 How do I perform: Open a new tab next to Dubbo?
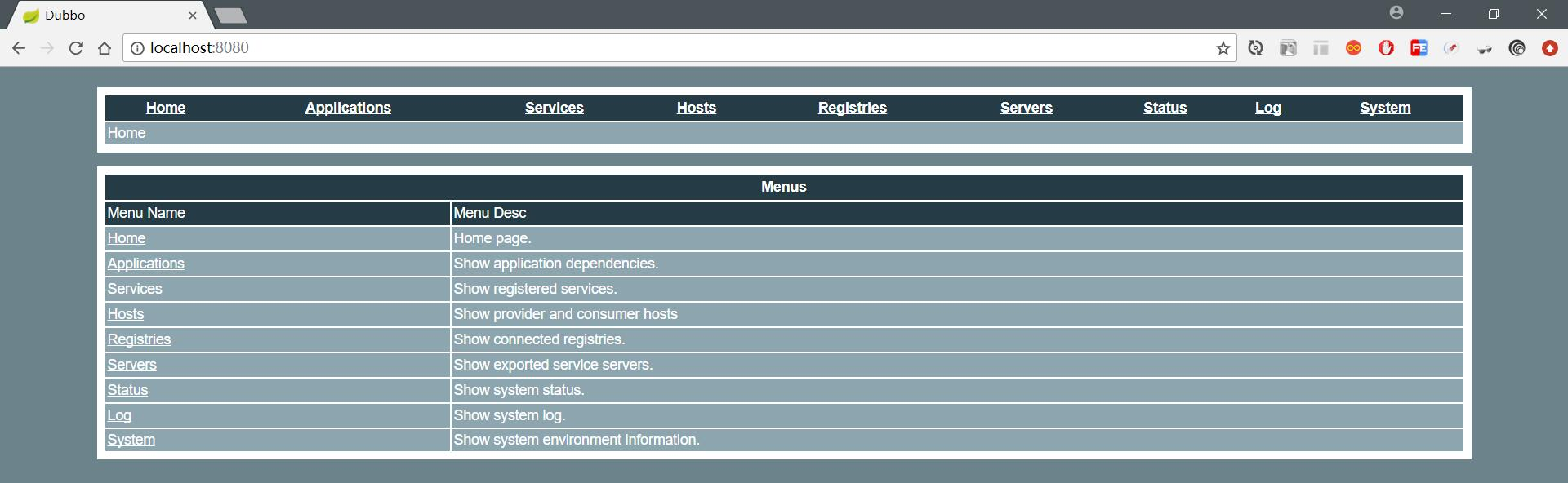[231, 16]
